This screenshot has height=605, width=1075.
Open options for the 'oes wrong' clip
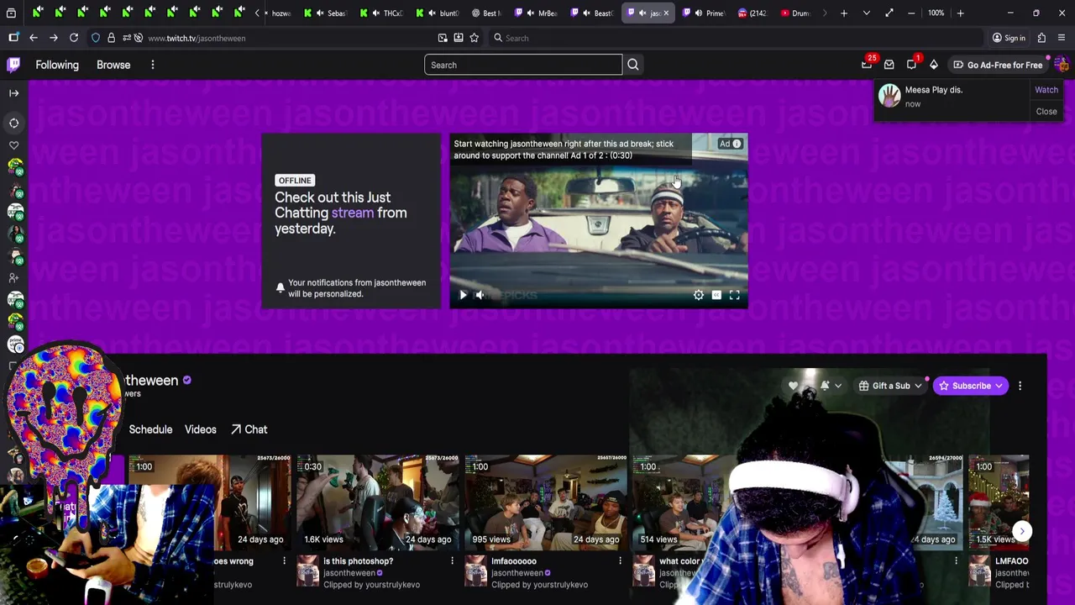(x=284, y=561)
